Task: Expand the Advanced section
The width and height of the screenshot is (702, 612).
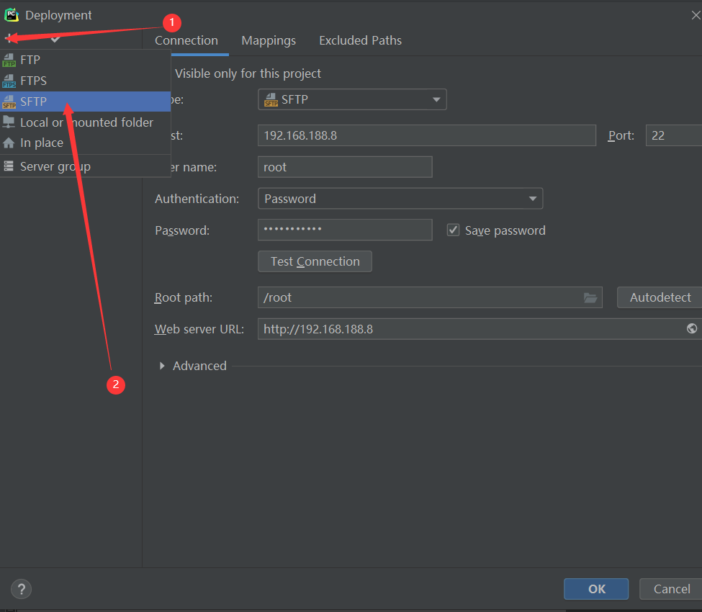Action: point(162,366)
